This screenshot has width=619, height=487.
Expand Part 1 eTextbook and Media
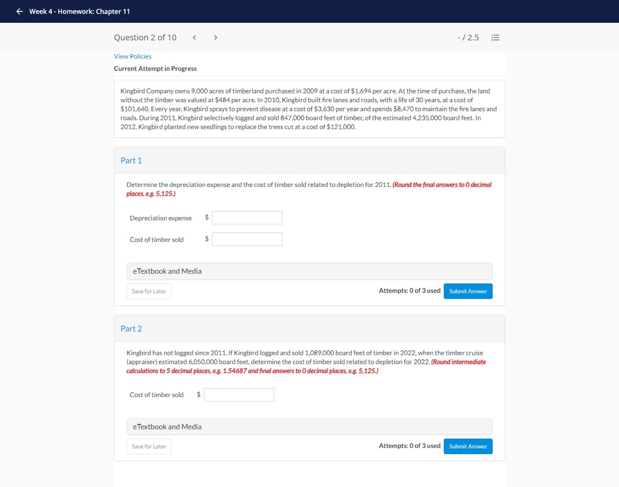click(309, 271)
